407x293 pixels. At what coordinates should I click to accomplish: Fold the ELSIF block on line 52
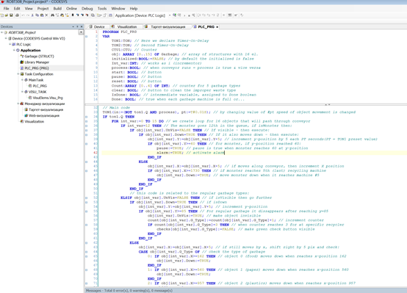tap(87, 198)
